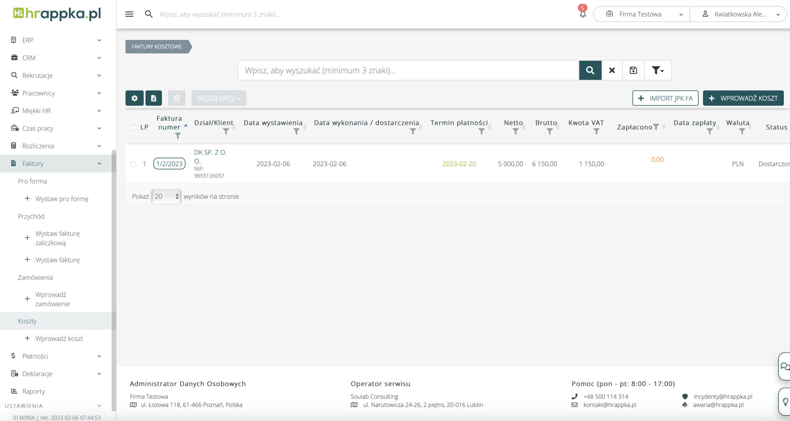This screenshot has height=421, width=790.
Task: Open Koszty in the sidebar menu
Action: (x=27, y=321)
